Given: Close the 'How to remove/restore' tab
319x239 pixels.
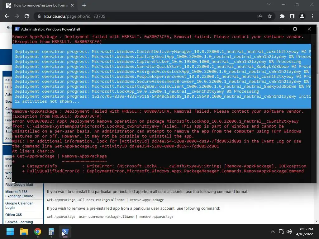Looking at the screenshot, I should (x=72, y=5).
